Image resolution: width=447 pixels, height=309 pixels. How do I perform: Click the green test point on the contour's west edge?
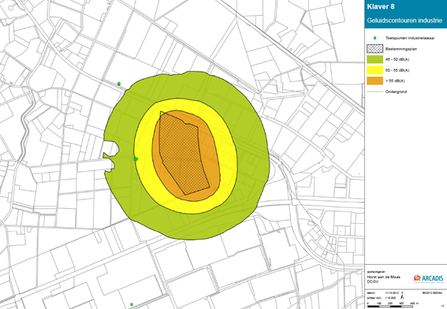click(x=136, y=158)
